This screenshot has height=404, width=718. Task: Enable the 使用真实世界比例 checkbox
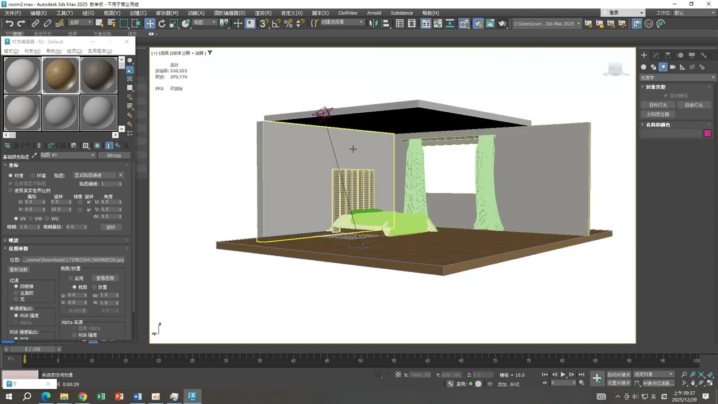pyautogui.click(x=10, y=190)
